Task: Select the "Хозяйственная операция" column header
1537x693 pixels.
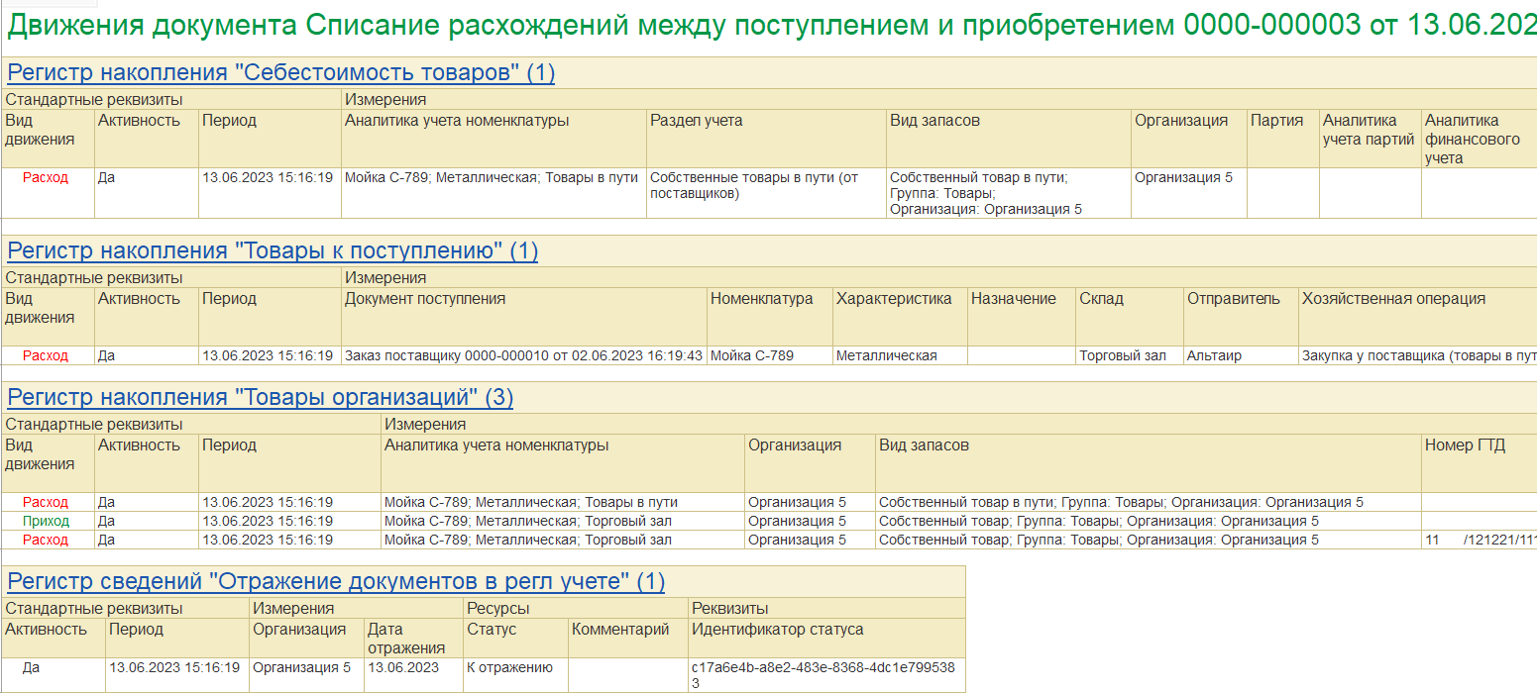Action: click(x=1418, y=316)
